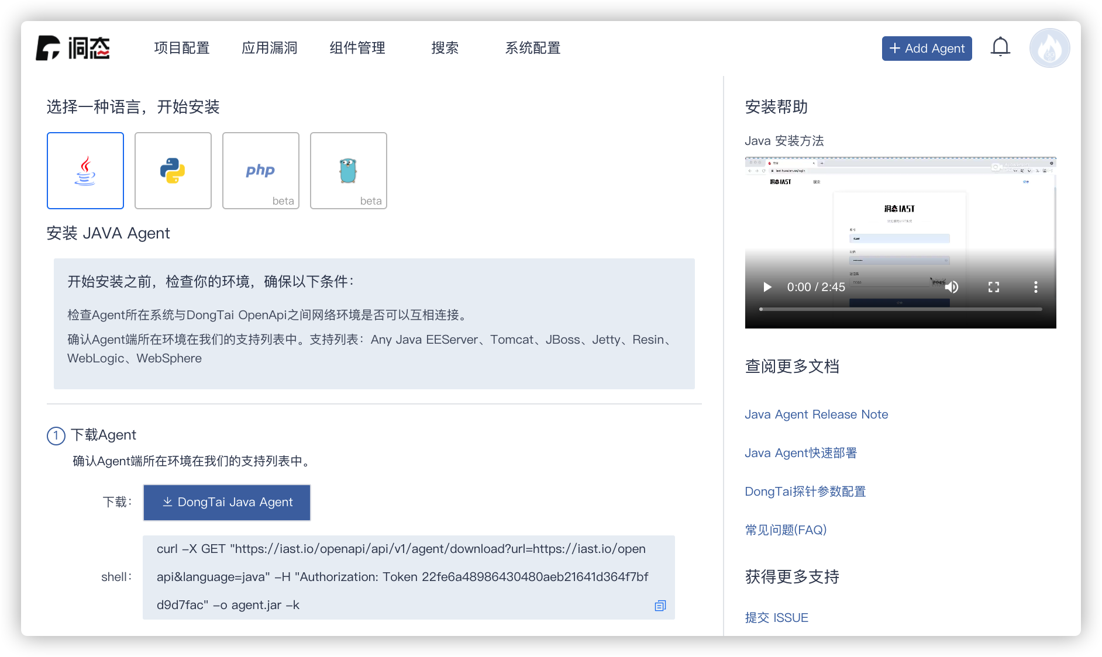
Task: Open the 组件管理 section
Action: click(x=357, y=49)
